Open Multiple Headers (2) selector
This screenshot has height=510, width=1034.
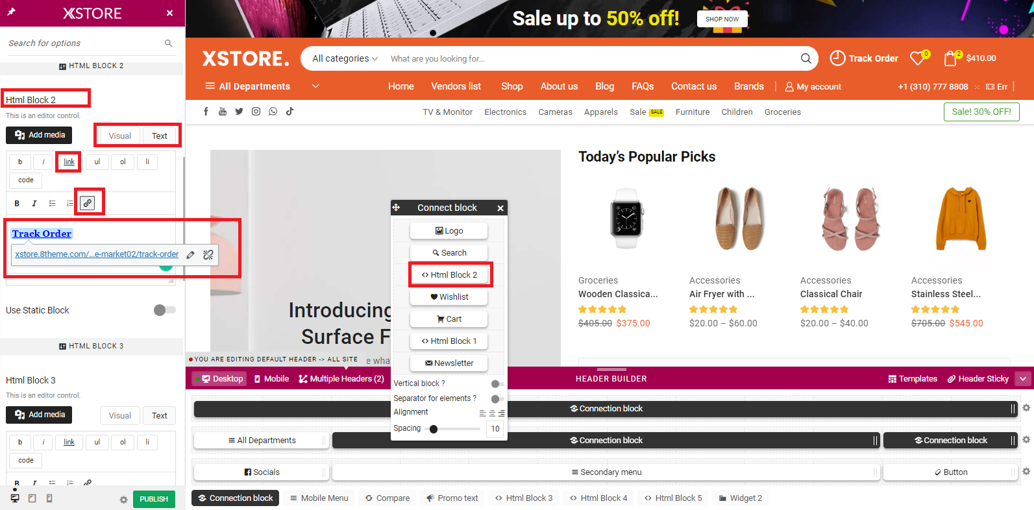pyautogui.click(x=341, y=379)
